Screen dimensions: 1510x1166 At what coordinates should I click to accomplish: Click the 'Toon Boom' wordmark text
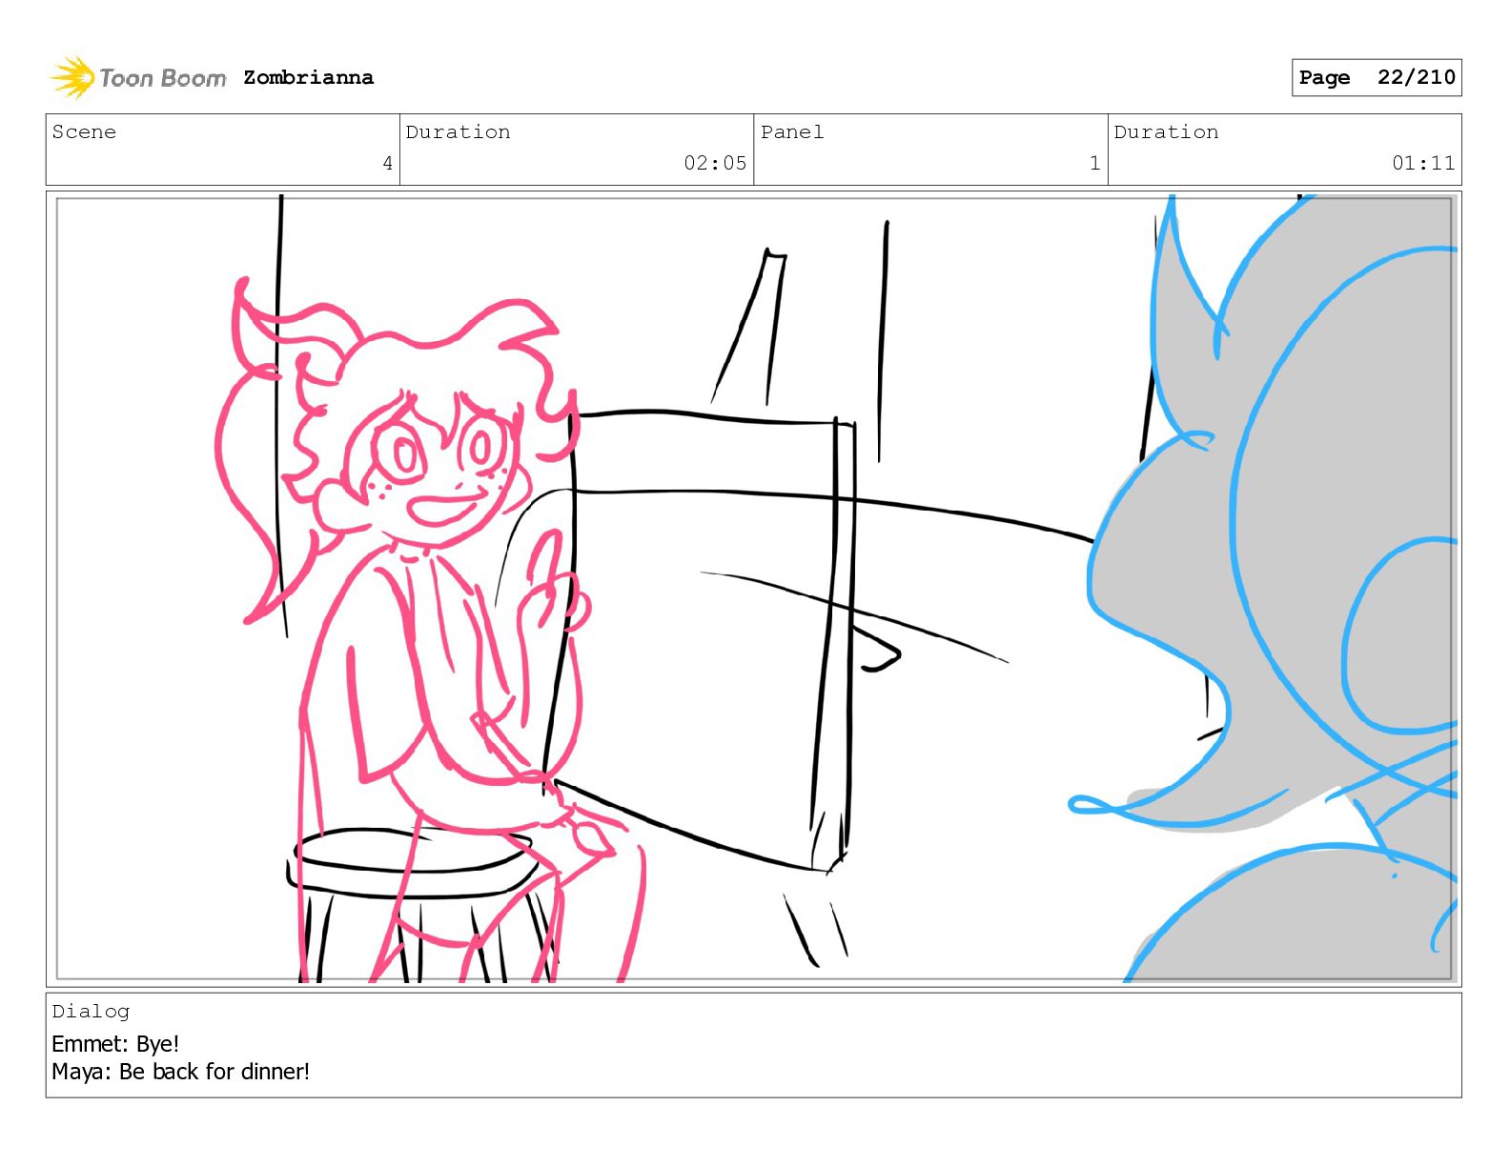coord(163,78)
